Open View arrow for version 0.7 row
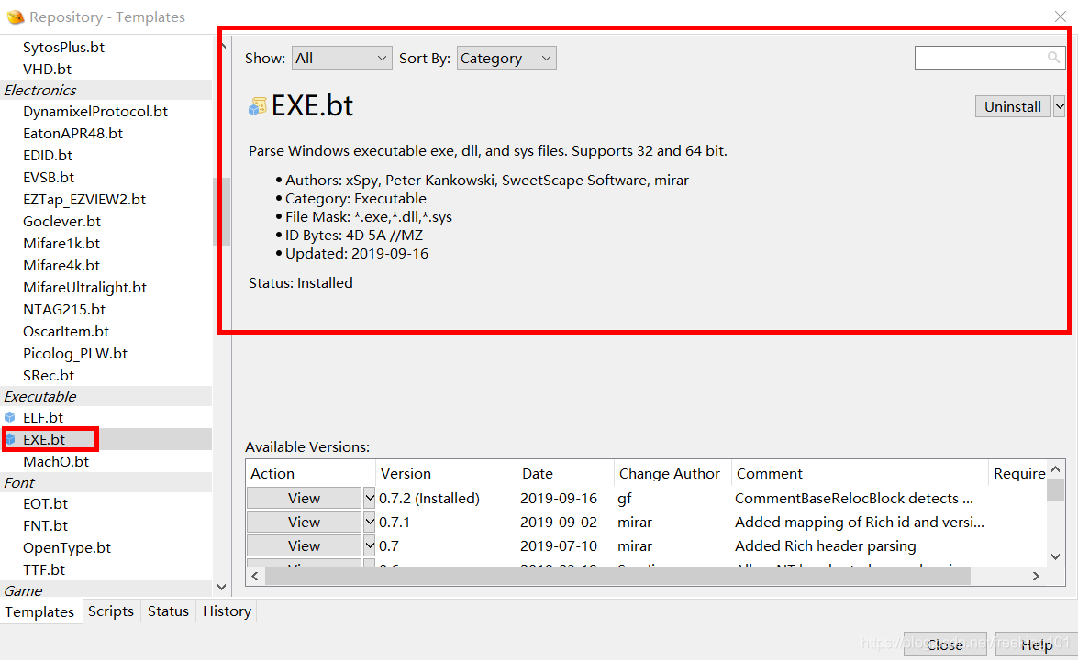Screen dimensions: 1078x660 click(x=369, y=546)
